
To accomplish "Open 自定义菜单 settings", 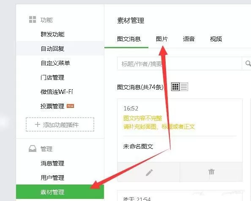I will pyautogui.click(x=55, y=63).
